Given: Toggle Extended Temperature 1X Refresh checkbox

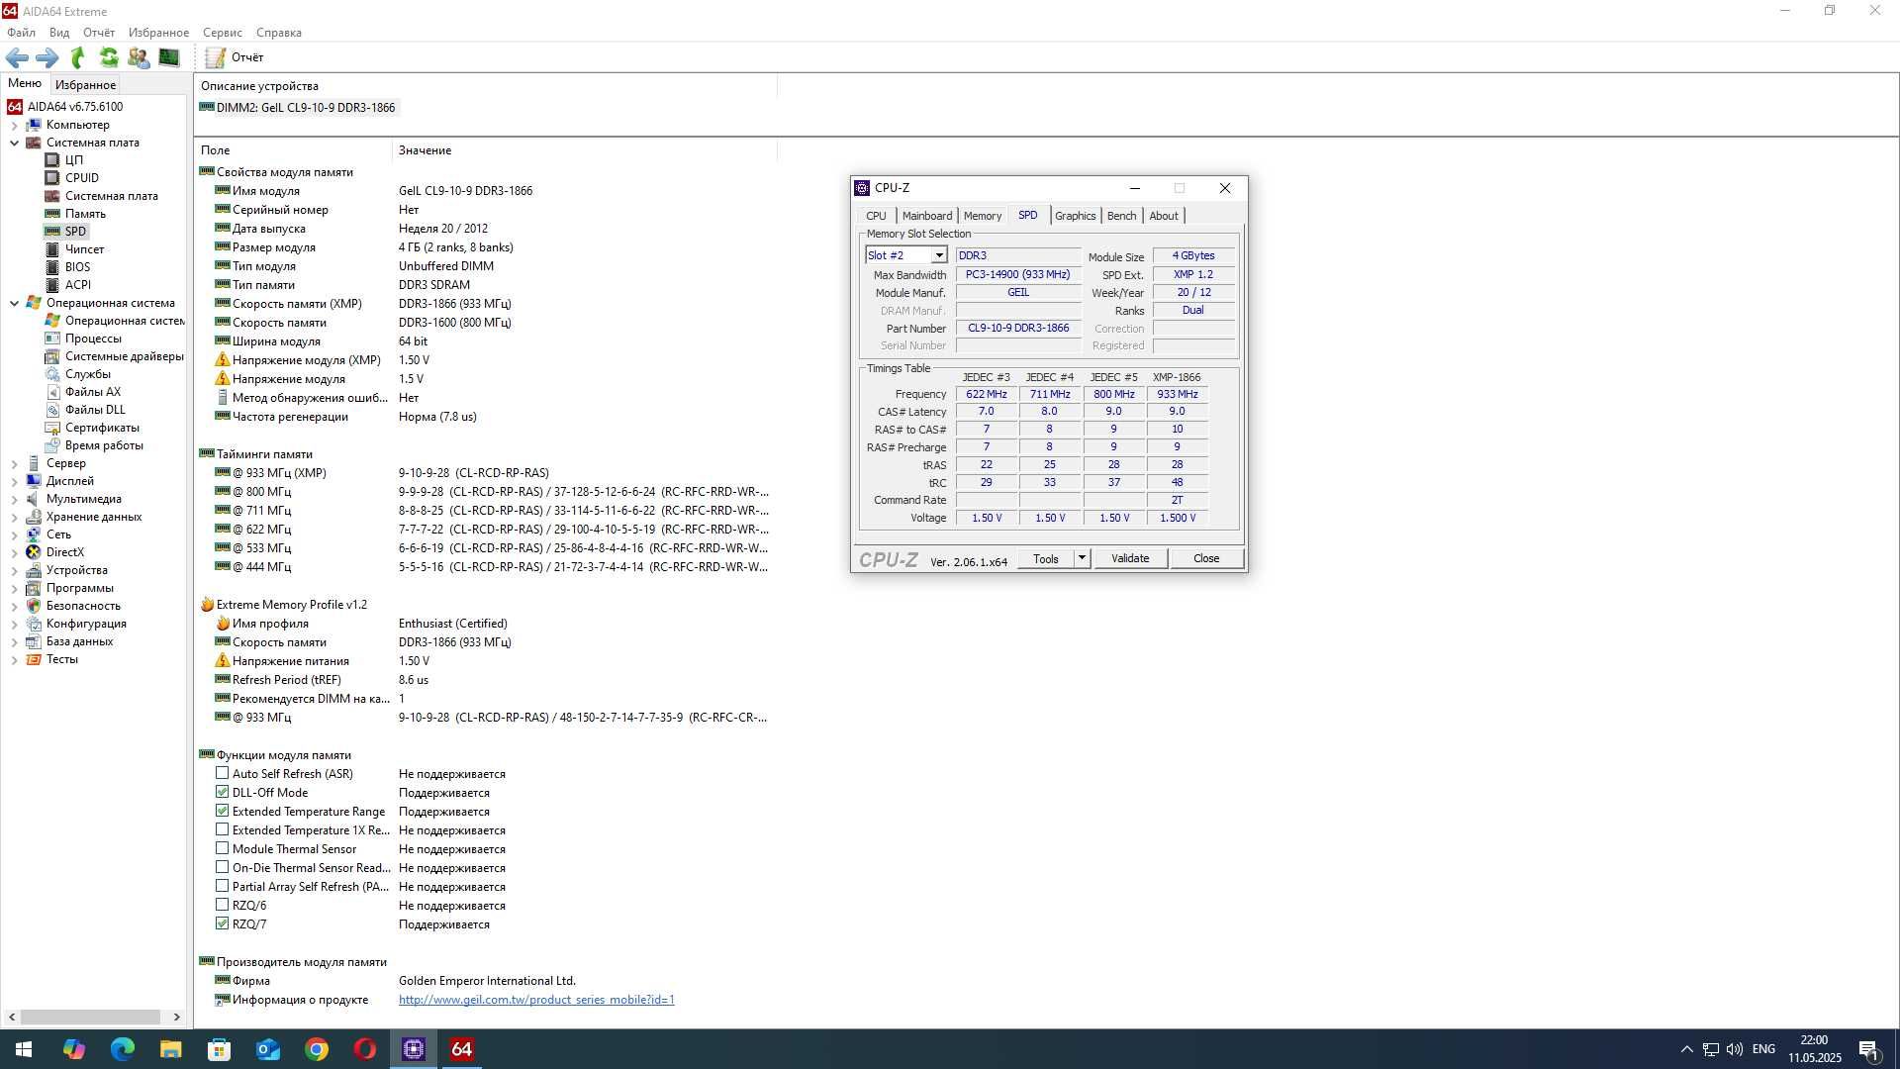Looking at the screenshot, I should coord(222,829).
